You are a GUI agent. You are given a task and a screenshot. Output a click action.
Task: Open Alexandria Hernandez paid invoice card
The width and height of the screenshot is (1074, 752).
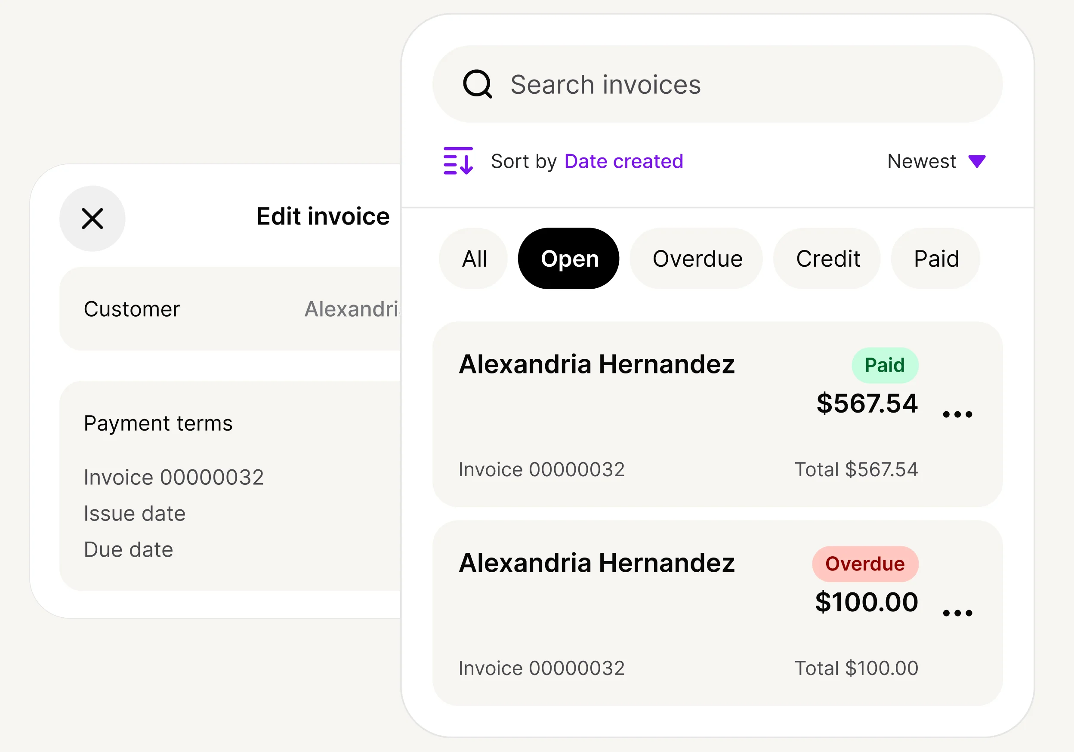[717, 414]
